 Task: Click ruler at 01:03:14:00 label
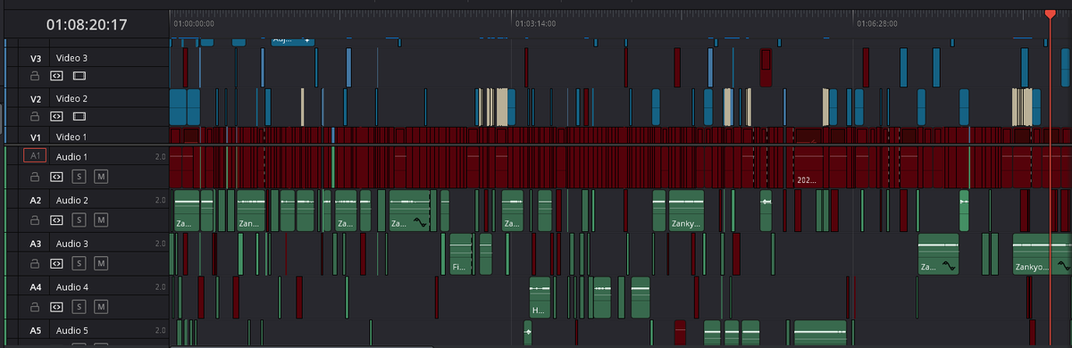pyautogui.click(x=536, y=24)
